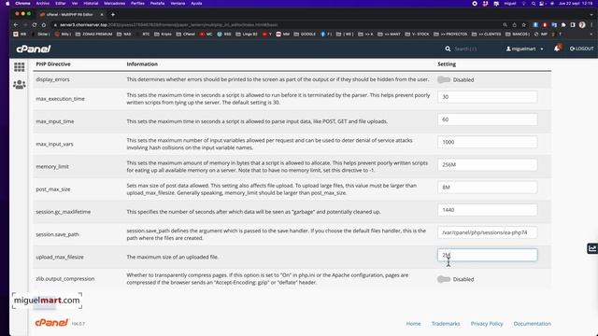
Task: Open the ZONAS PREMIUM bookmark folder
Action: [93, 34]
